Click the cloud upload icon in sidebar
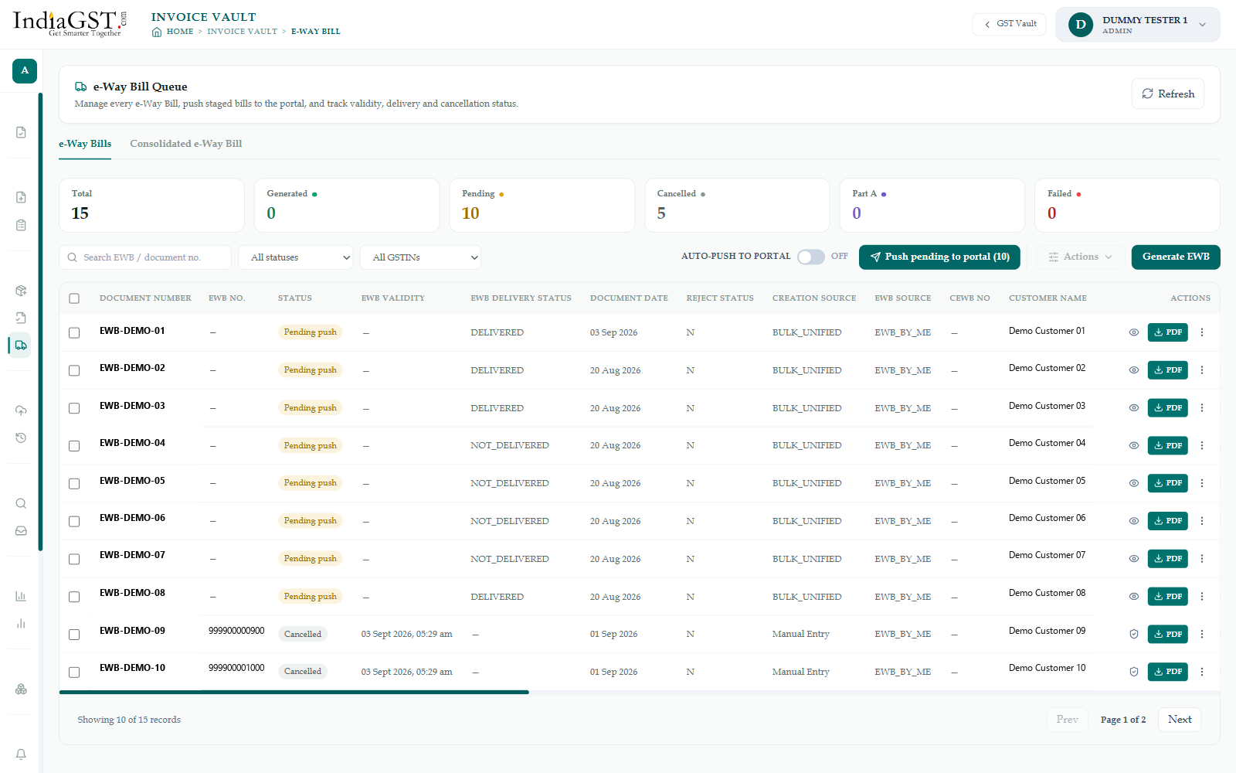1236x773 pixels. pyautogui.click(x=21, y=410)
